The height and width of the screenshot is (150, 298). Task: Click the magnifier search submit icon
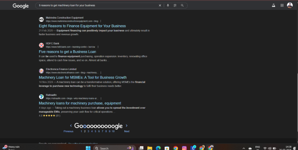(182, 5)
